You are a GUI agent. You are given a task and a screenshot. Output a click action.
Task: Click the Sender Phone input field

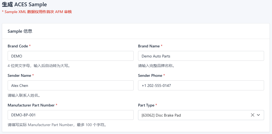[x=201, y=85]
